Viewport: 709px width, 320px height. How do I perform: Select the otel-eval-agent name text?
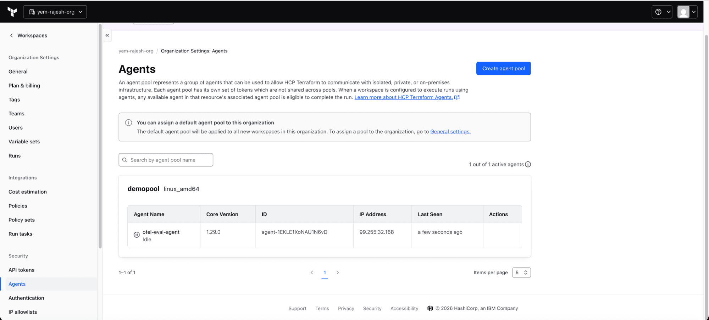coord(161,232)
